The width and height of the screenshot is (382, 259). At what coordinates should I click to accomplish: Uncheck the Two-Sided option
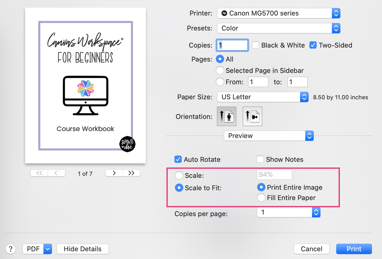(x=313, y=45)
